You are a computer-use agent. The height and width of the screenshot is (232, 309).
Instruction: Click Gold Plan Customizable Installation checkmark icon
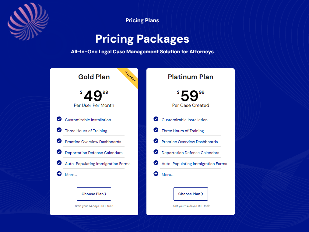(x=59, y=119)
